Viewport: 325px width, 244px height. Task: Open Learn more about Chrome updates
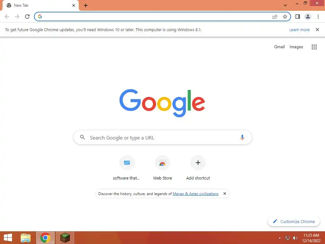pyautogui.click(x=299, y=30)
